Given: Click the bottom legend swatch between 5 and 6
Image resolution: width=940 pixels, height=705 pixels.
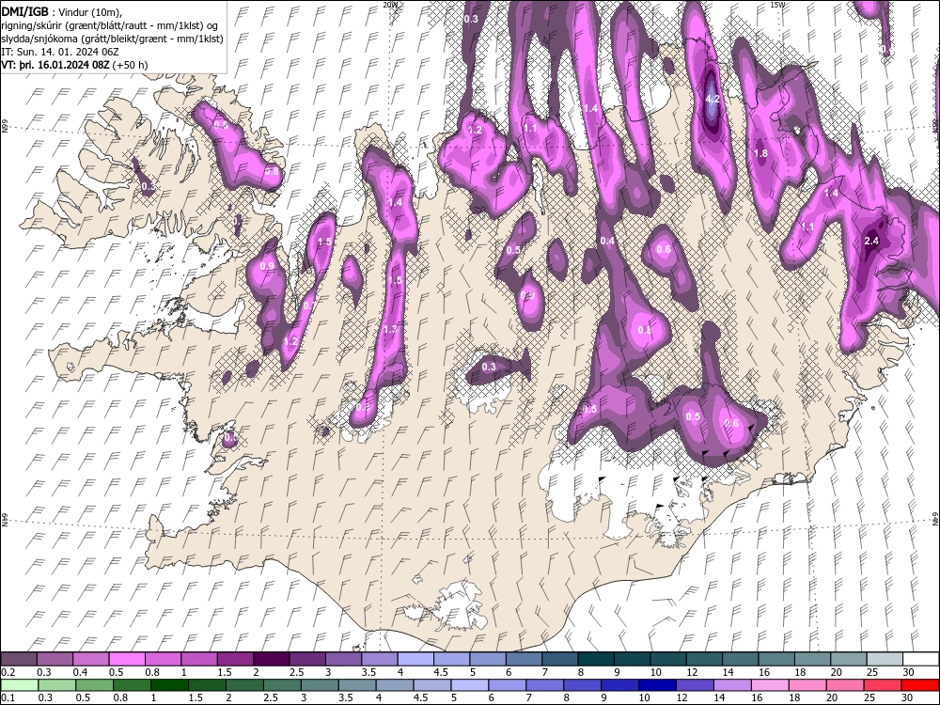Looking at the screenshot, I should point(471,684).
